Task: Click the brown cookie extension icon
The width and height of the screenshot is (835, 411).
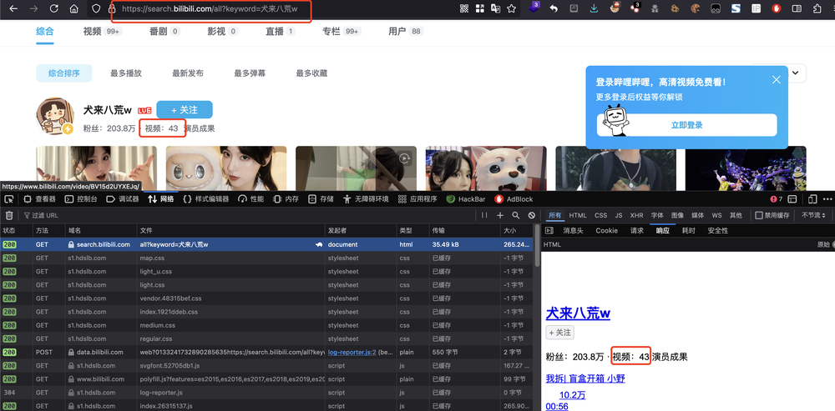Action: click(x=696, y=8)
